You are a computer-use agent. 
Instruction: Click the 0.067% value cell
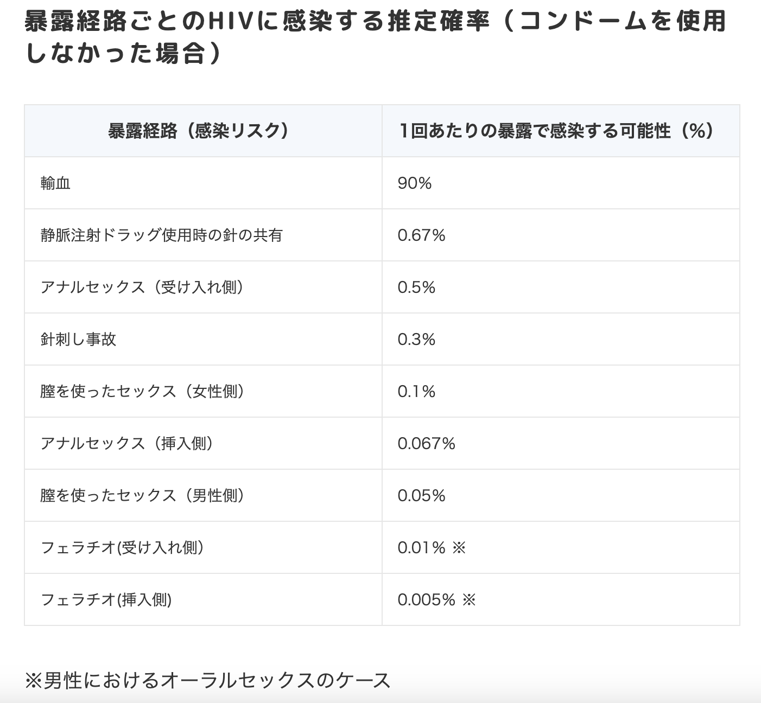(426, 444)
